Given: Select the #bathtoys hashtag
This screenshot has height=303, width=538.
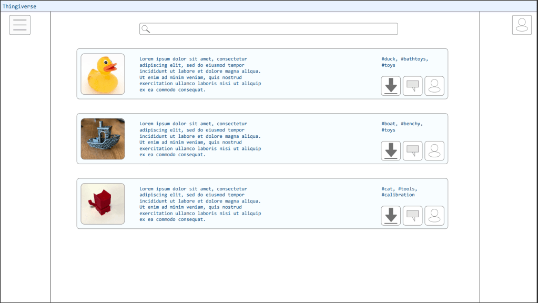Looking at the screenshot, I should tap(414, 59).
